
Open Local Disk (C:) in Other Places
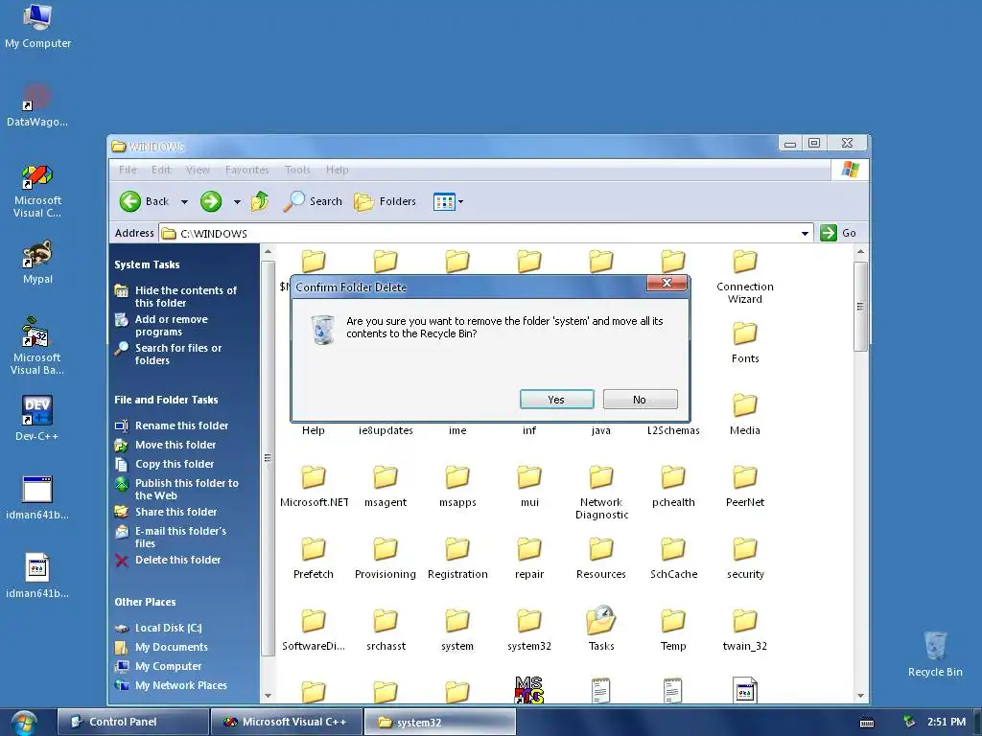click(169, 628)
